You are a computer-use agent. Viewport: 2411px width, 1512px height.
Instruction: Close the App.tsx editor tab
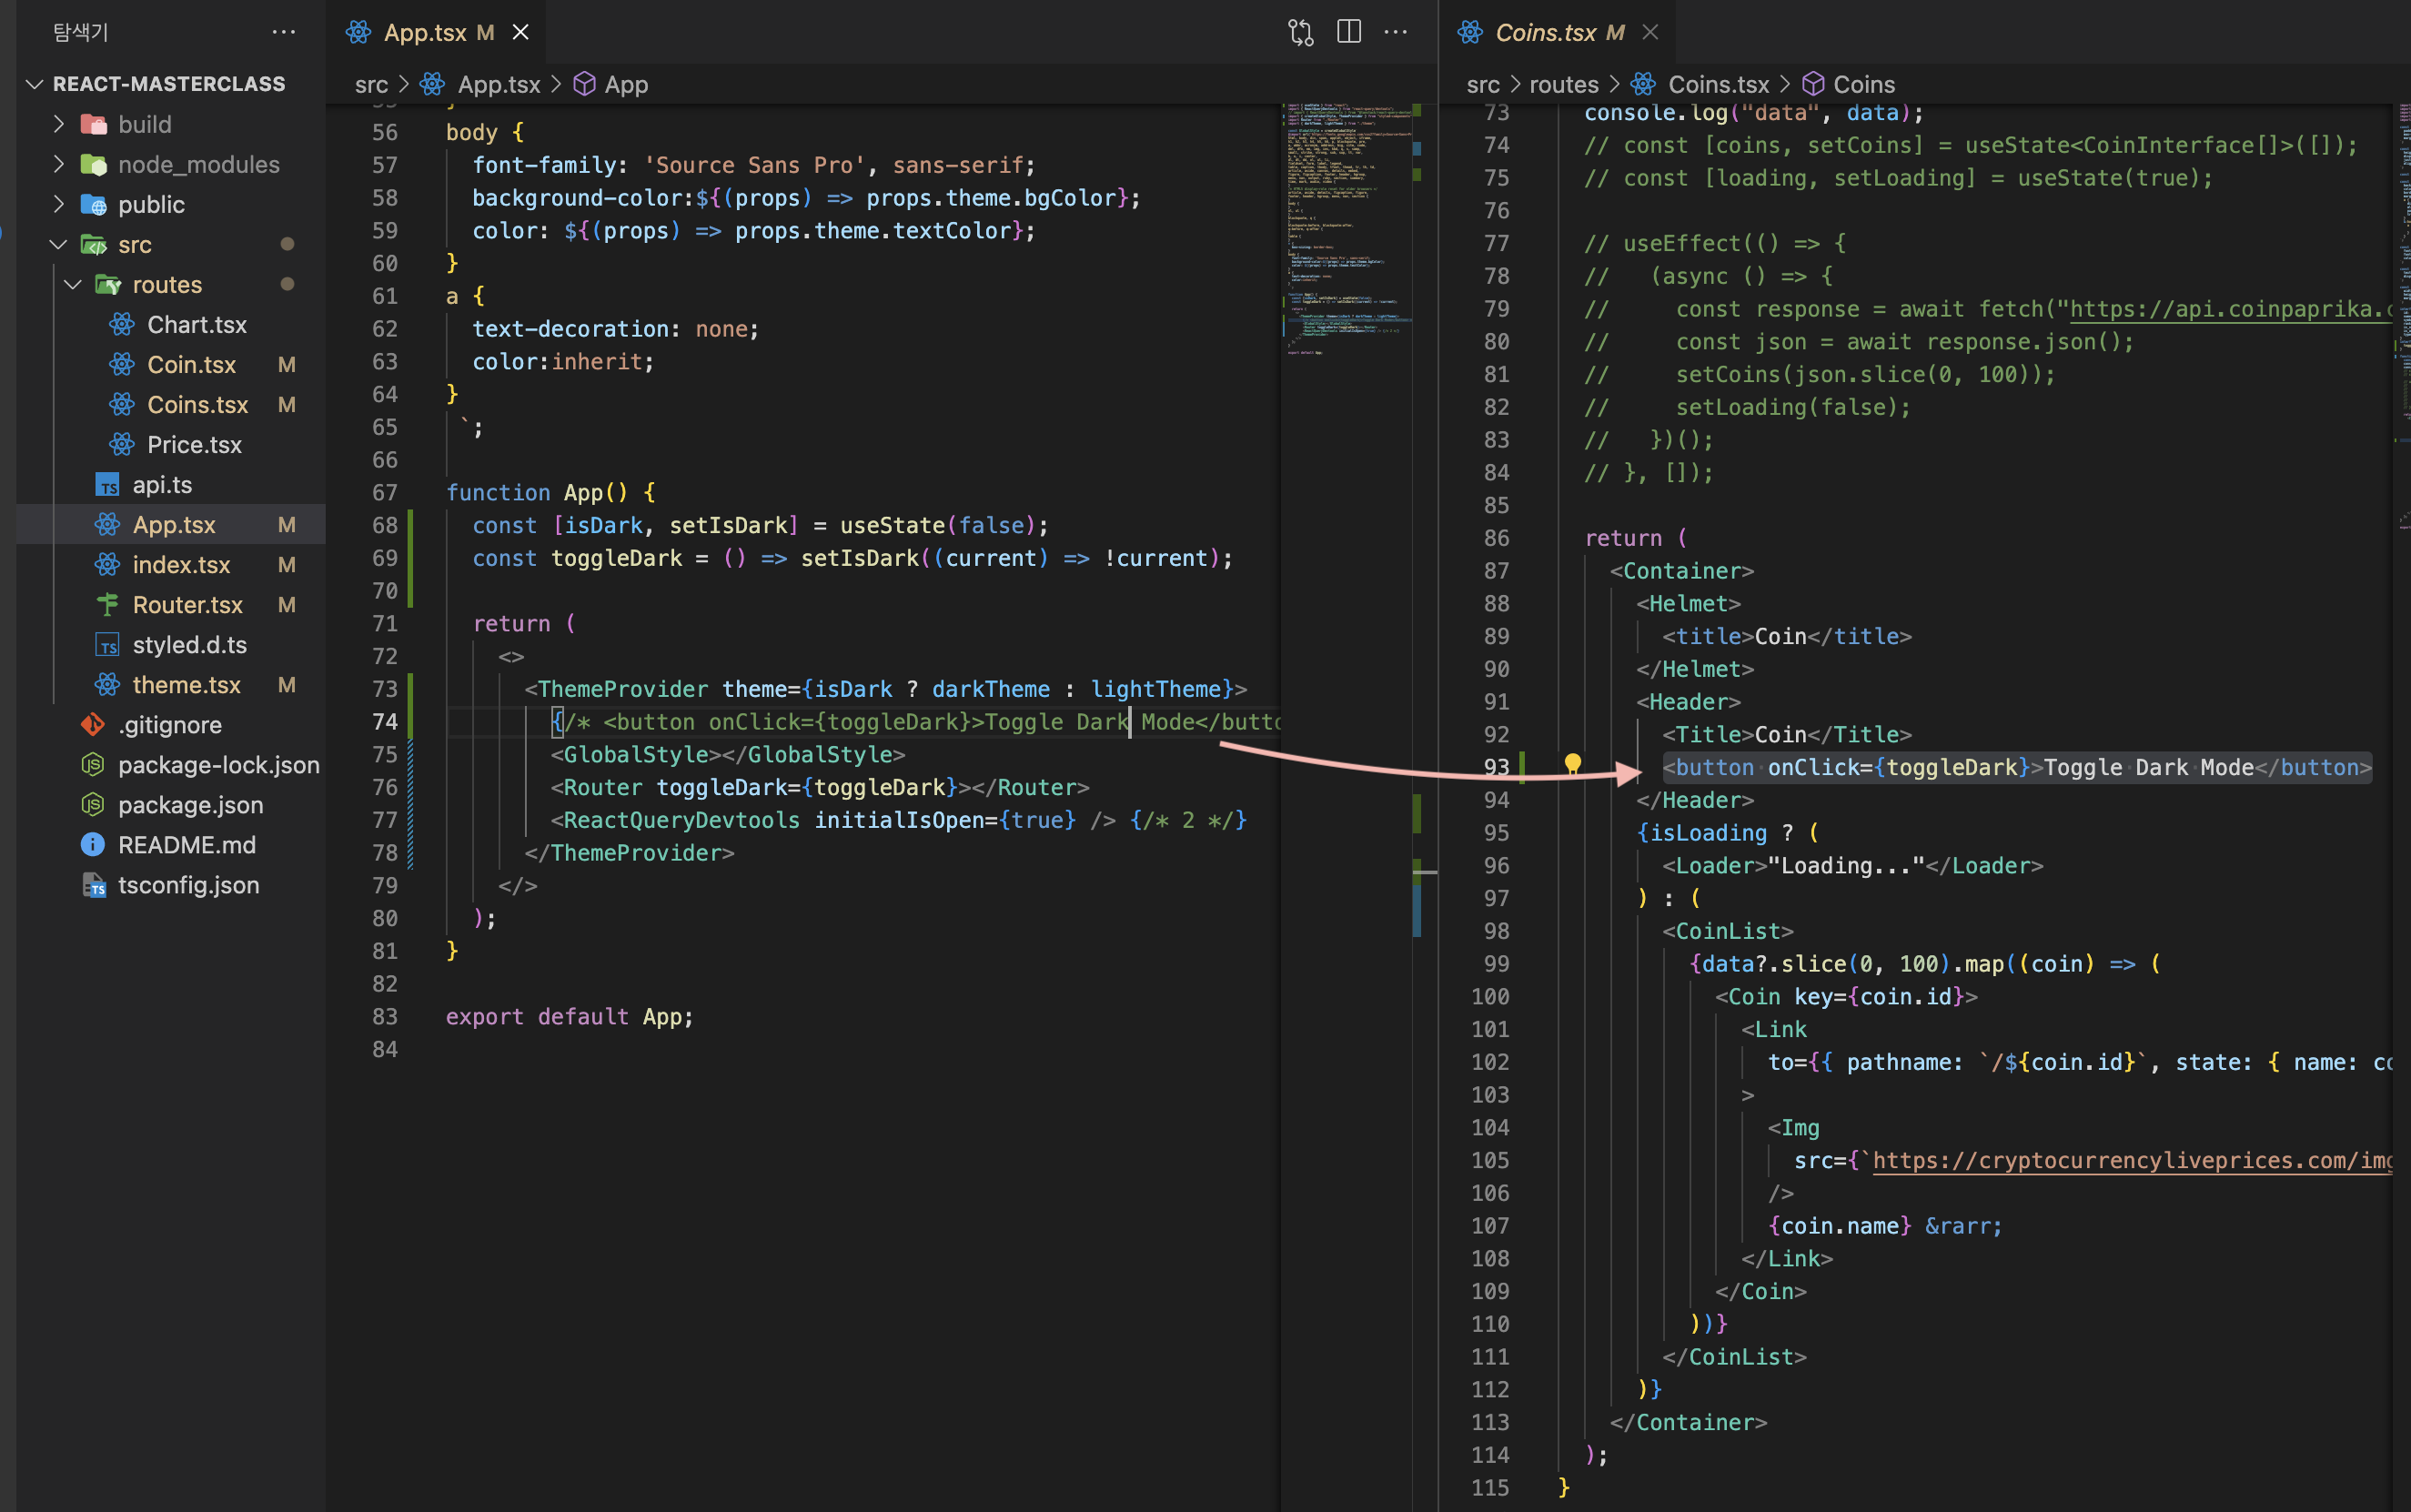(521, 33)
